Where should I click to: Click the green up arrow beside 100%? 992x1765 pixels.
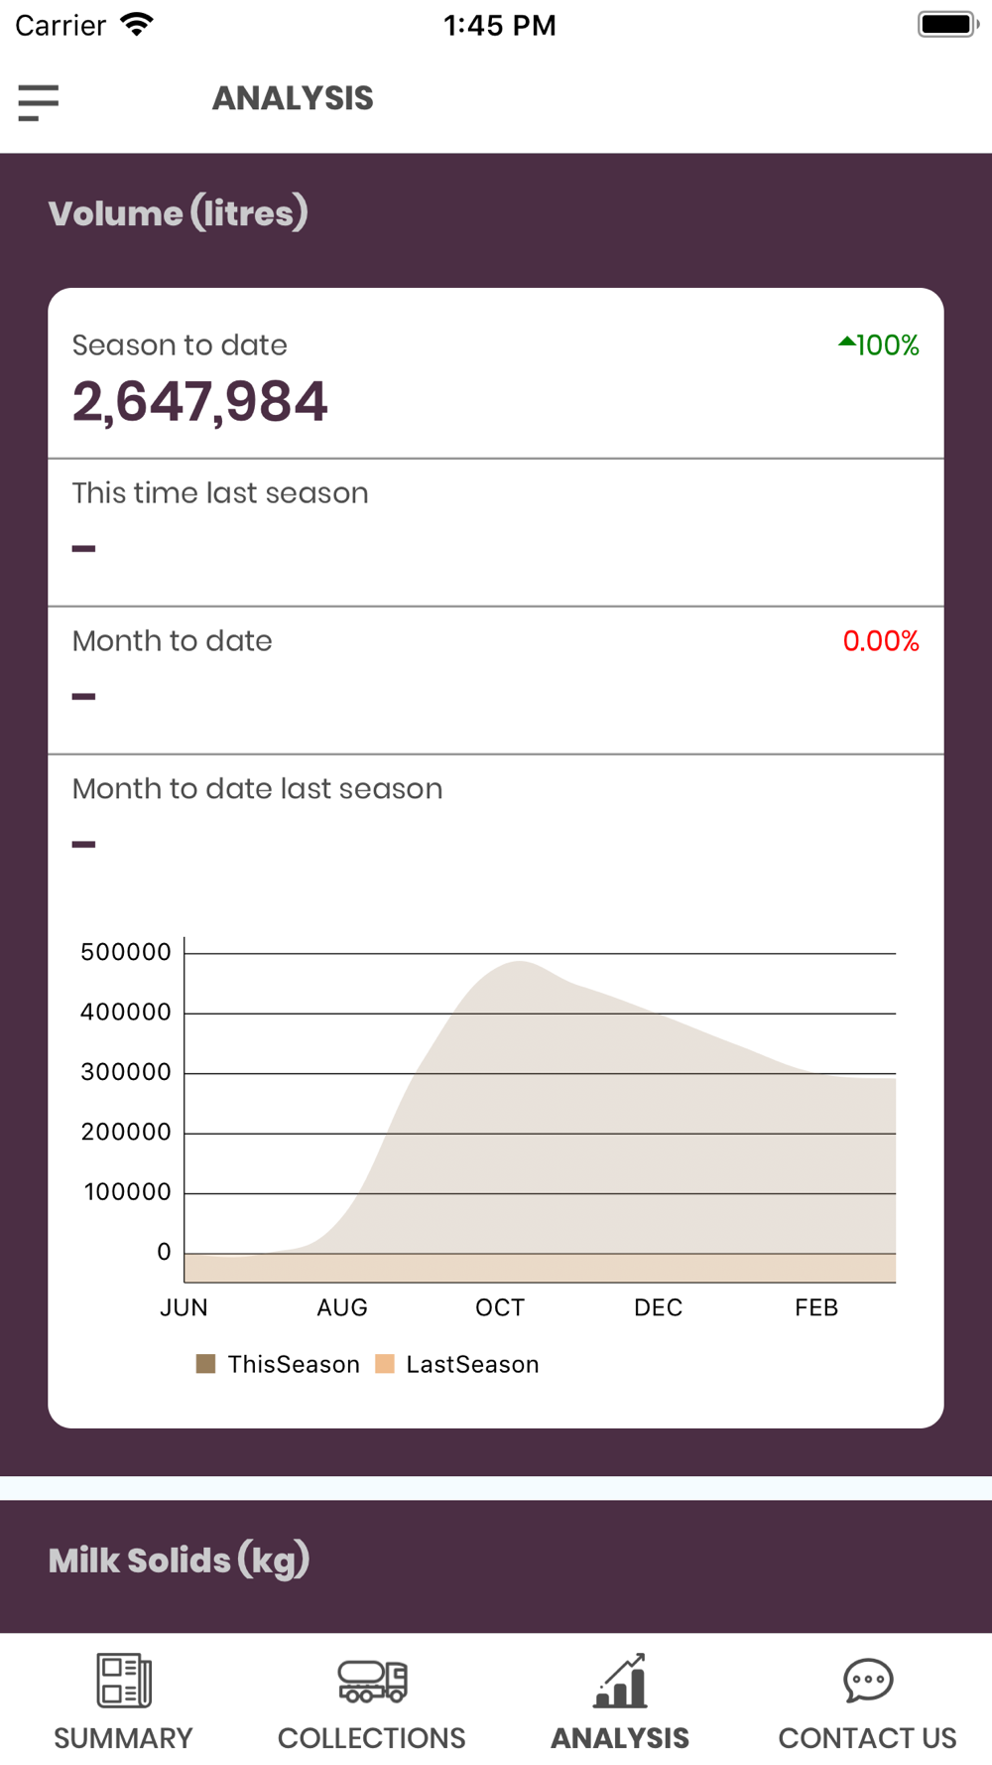point(846,342)
